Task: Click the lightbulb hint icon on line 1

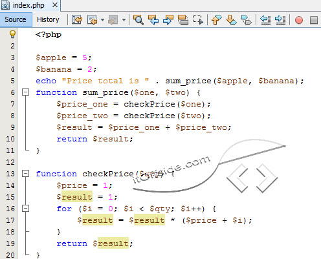Action: coord(12,34)
